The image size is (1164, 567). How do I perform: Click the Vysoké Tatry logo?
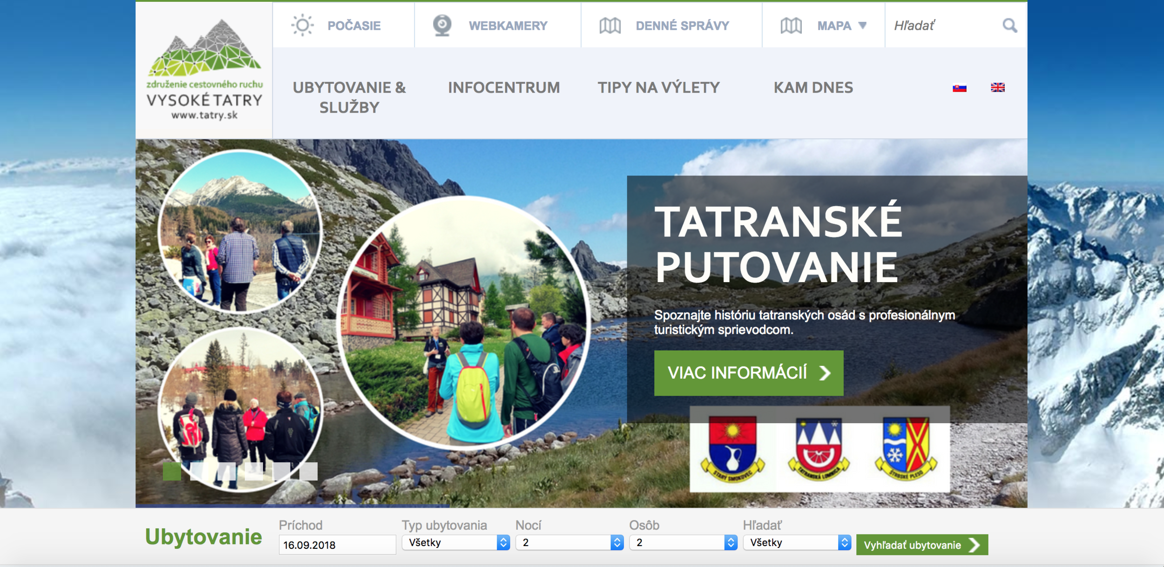(x=204, y=70)
